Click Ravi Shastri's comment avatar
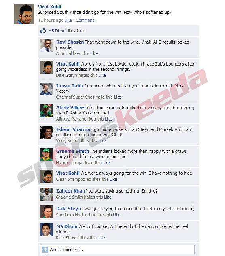The image size is (225, 256). (x=47, y=45)
